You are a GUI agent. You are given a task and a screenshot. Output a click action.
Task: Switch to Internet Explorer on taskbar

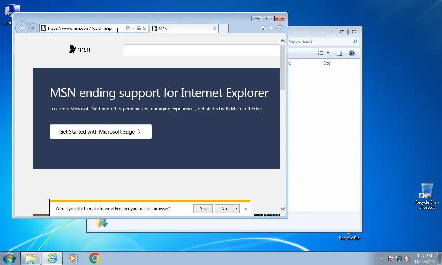52,258
